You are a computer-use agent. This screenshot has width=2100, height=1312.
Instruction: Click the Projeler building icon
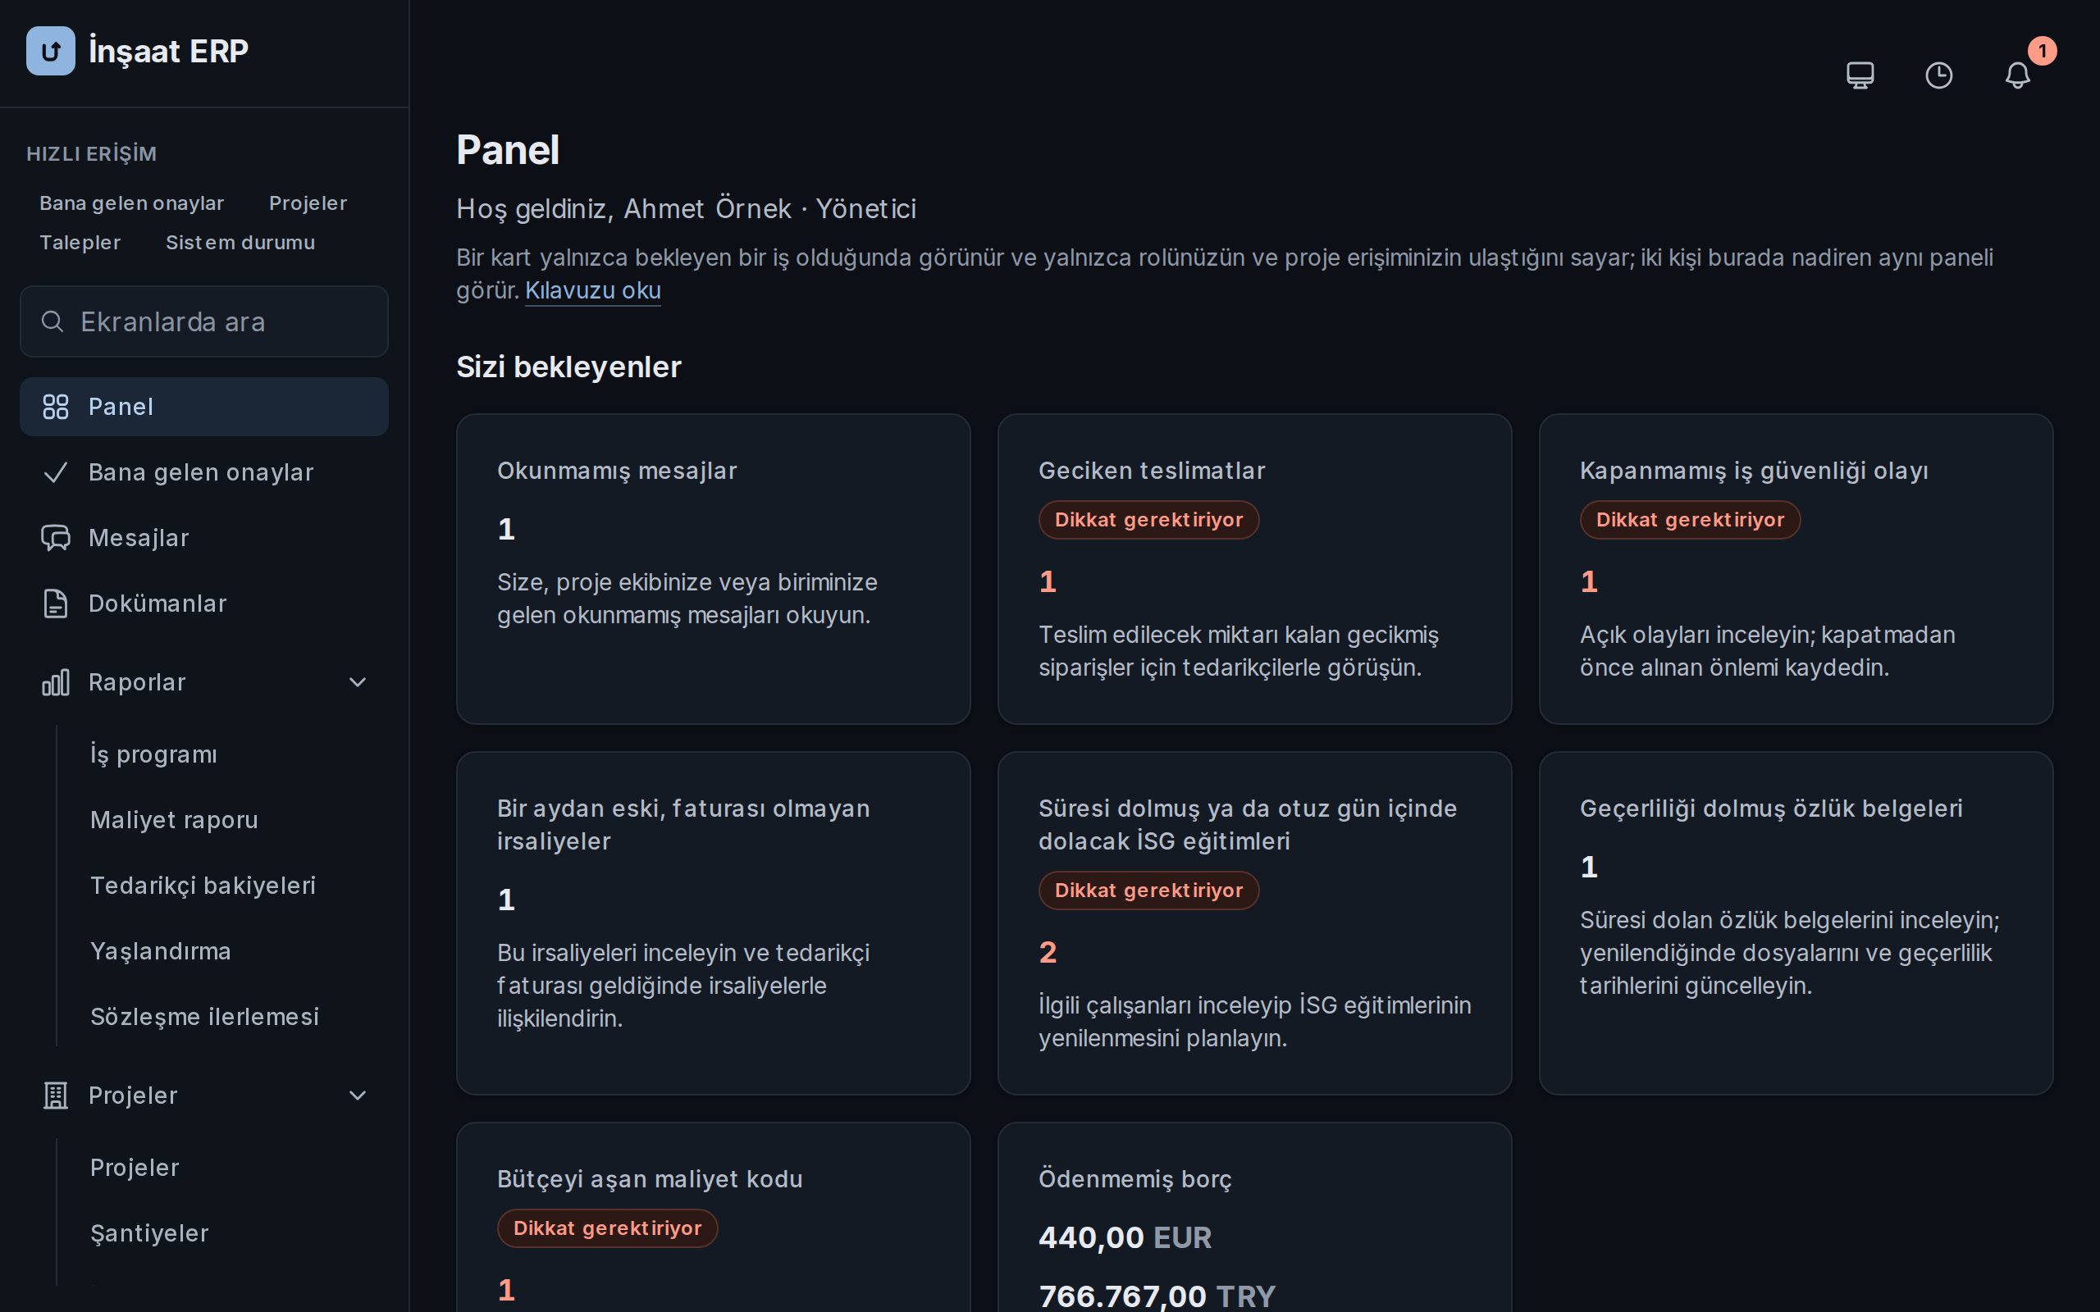point(56,1095)
